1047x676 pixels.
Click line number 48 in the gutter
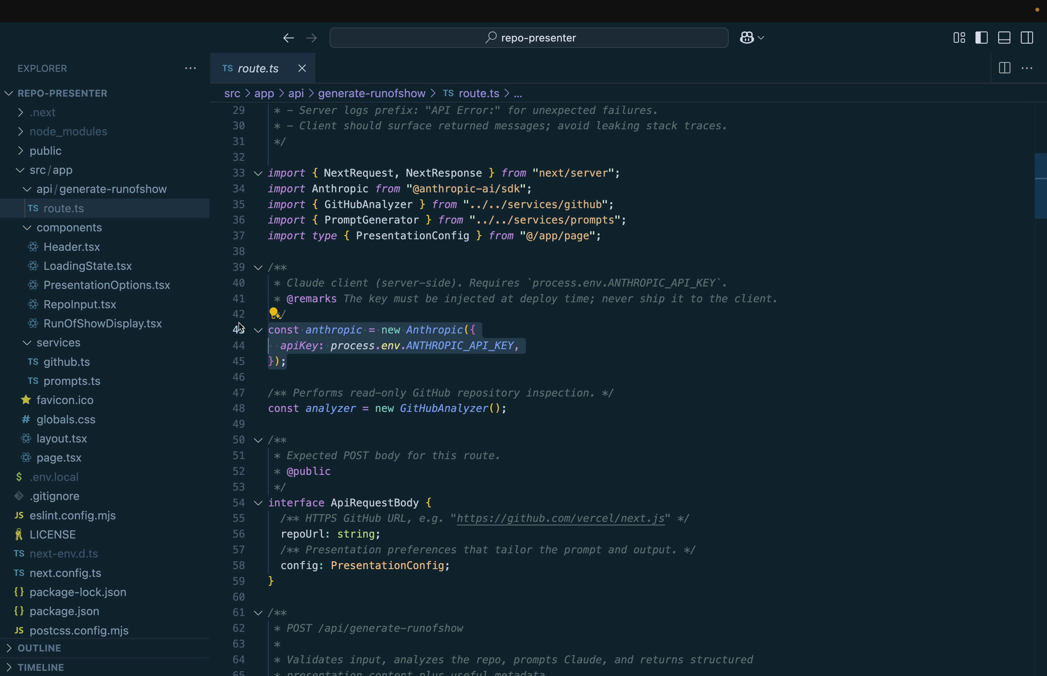[239, 408]
